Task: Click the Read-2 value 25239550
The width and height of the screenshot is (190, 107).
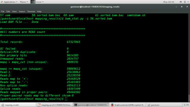Action: [x=73, y=76]
